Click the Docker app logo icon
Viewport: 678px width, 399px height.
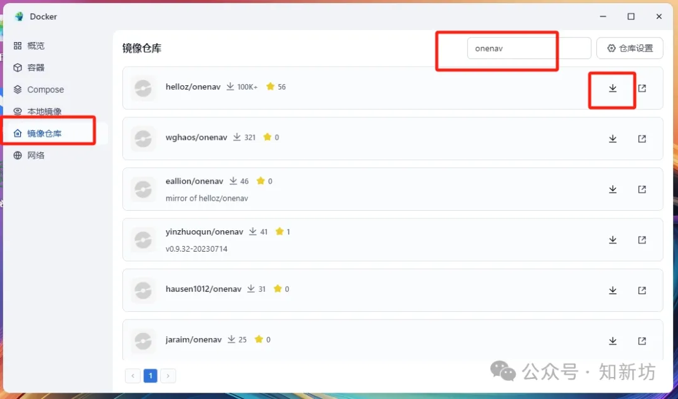point(19,16)
